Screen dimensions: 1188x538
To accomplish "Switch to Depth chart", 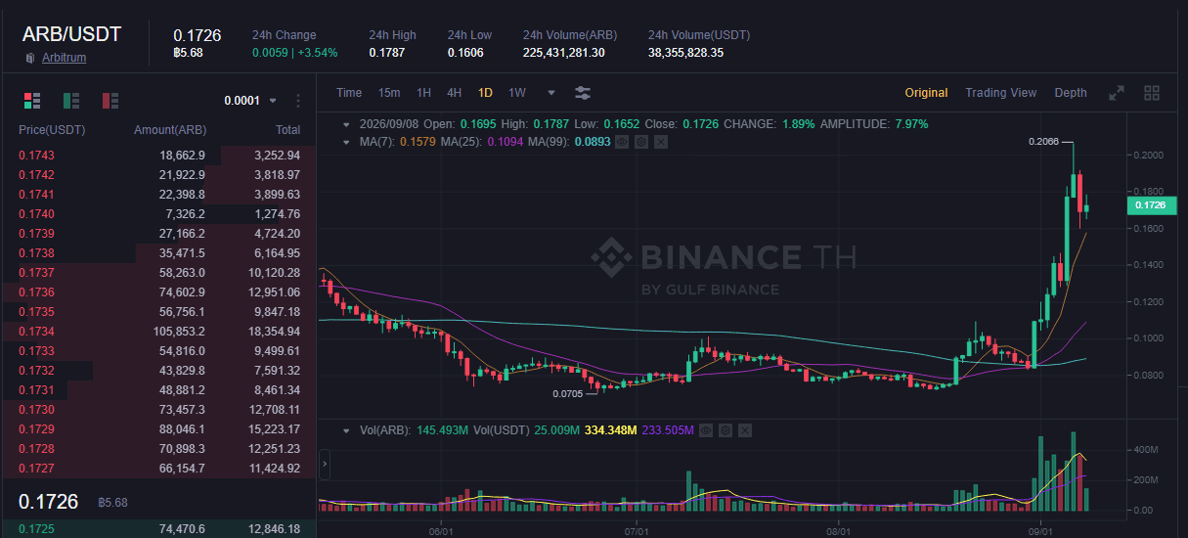I will (x=1071, y=93).
